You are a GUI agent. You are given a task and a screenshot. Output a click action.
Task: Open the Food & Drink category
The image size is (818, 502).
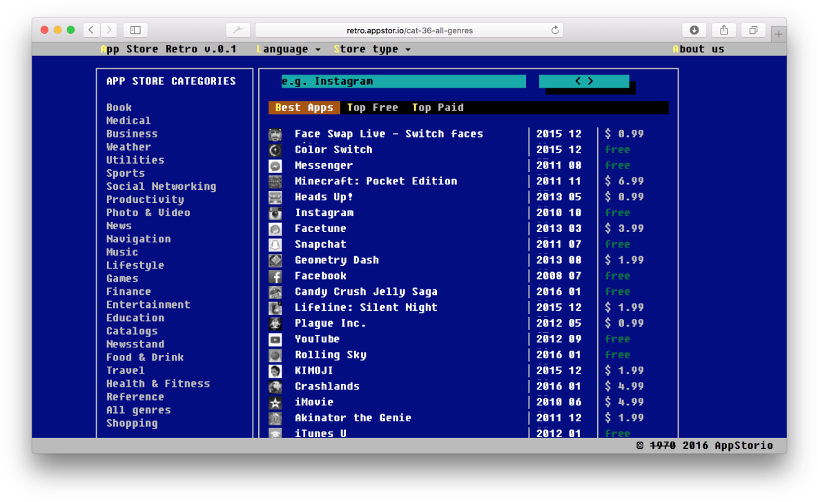click(x=145, y=358)
